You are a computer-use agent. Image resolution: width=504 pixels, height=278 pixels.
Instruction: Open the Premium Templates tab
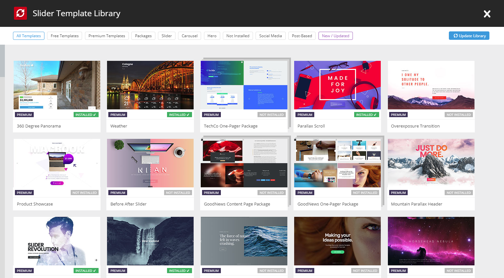[107, 36]
